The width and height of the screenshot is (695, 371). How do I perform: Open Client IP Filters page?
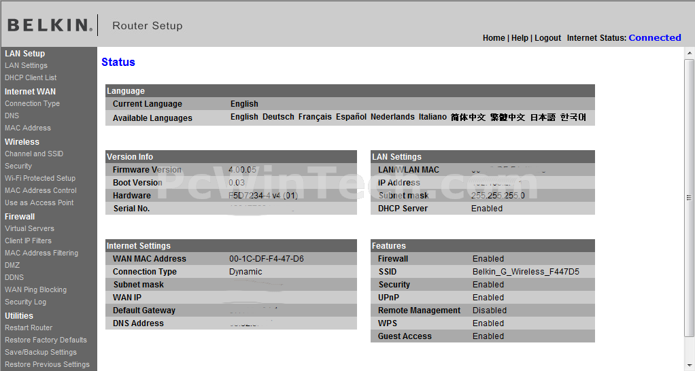28,241
